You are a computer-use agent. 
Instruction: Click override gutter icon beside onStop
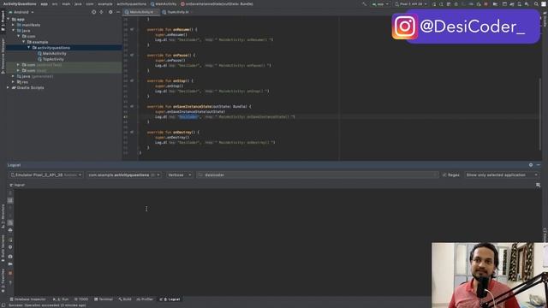click(x=132, y=80)
